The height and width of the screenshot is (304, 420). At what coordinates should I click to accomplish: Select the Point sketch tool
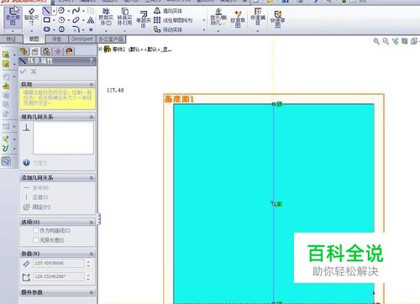point(91,29)
